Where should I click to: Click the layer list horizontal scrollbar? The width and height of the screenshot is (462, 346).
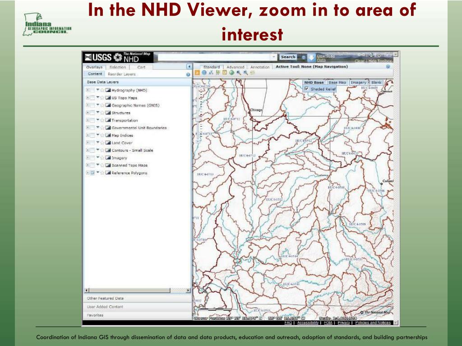click(x=138, y=291)
